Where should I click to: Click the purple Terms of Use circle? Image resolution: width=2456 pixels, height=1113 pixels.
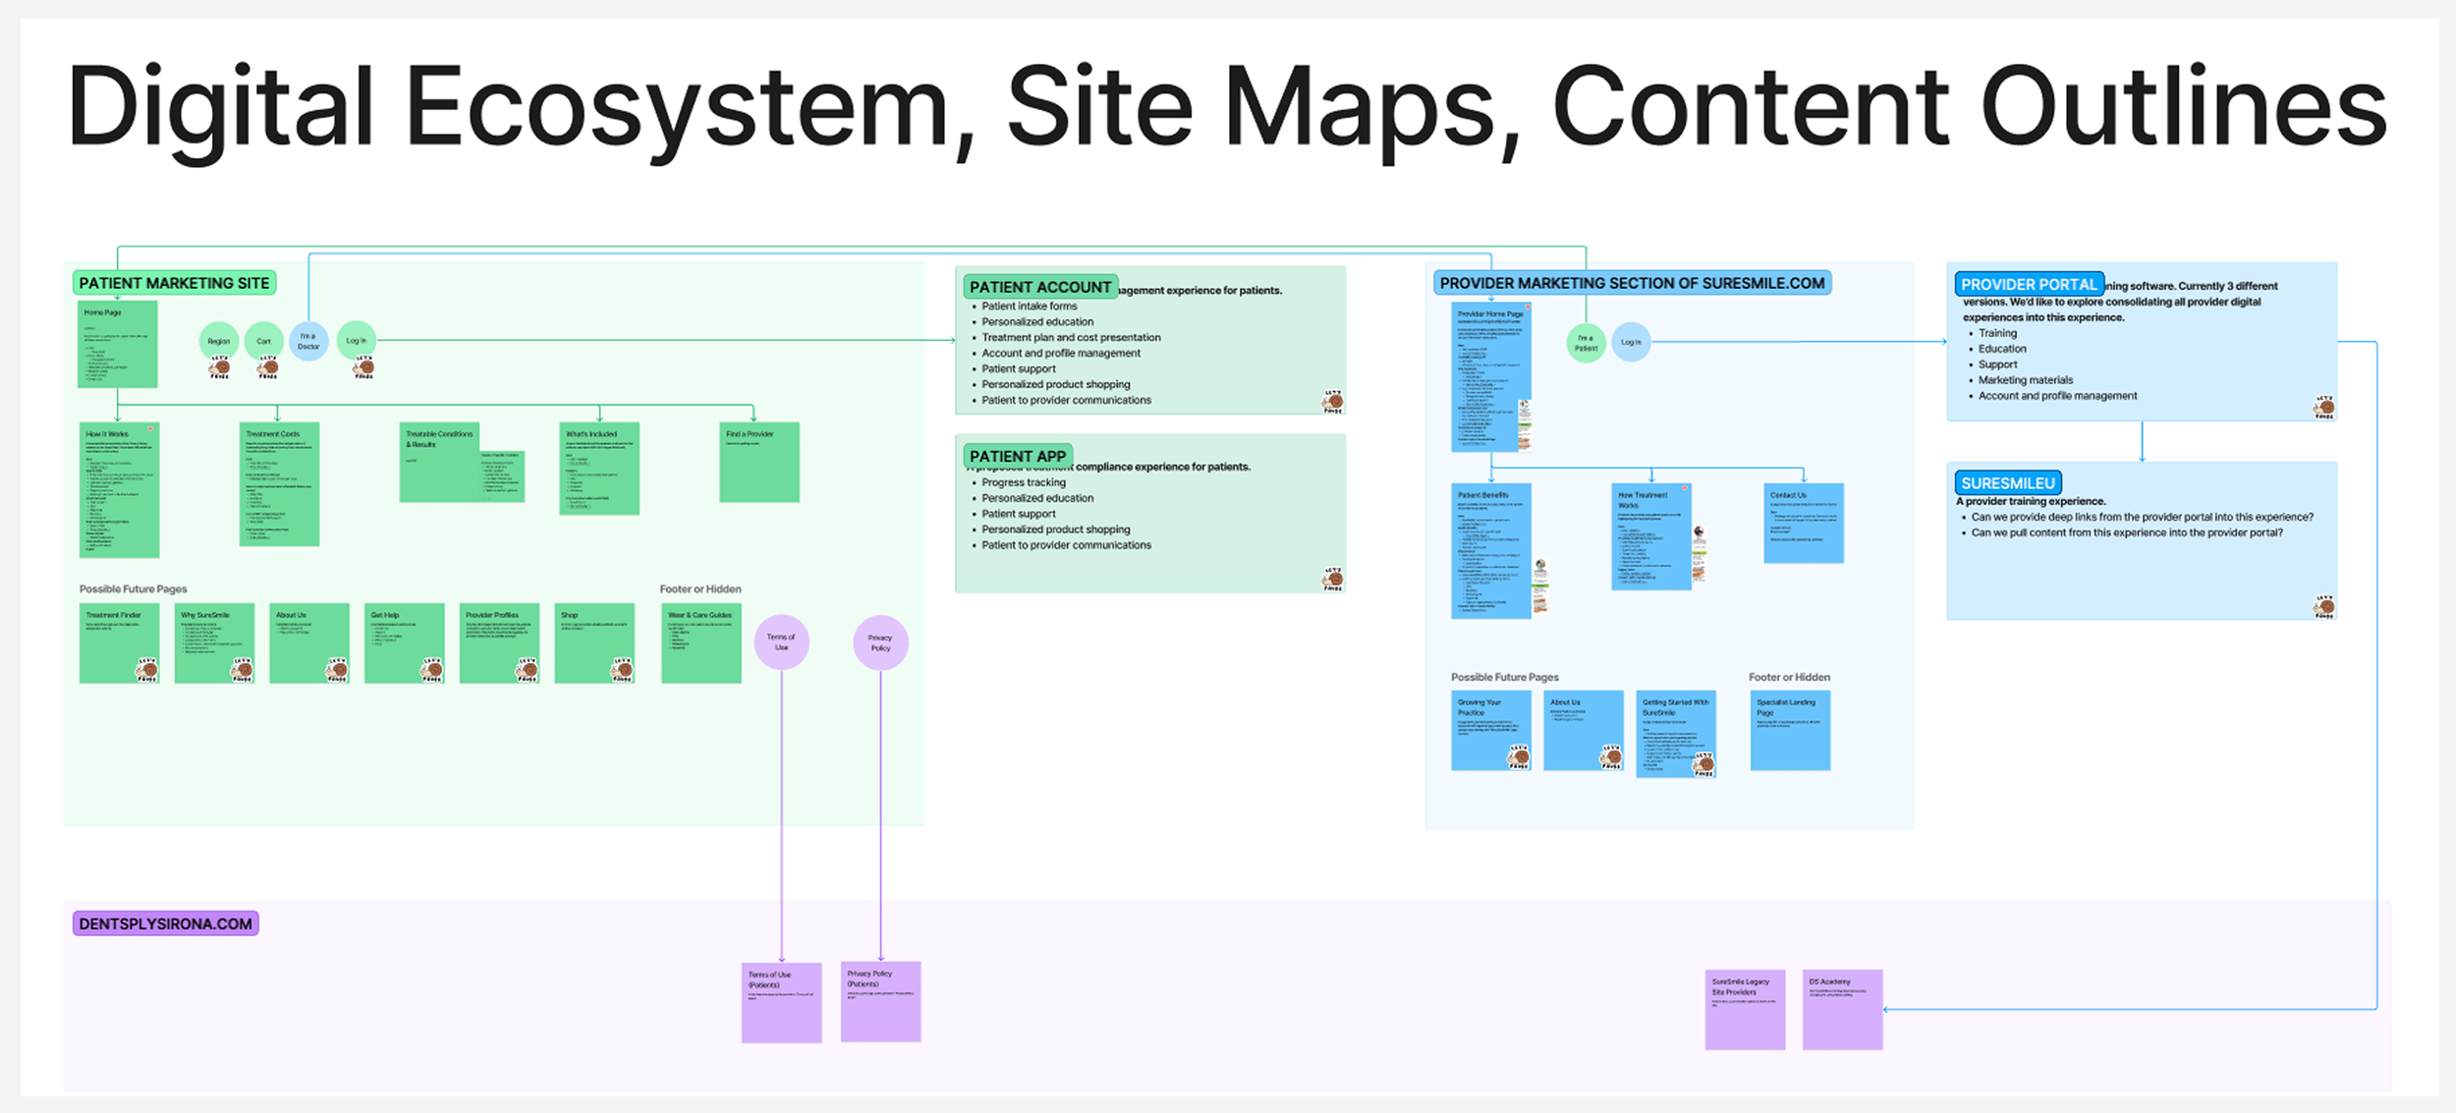coord(781,642)
